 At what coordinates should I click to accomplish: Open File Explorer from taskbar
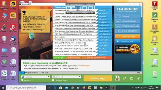click(x=101, y=88)
